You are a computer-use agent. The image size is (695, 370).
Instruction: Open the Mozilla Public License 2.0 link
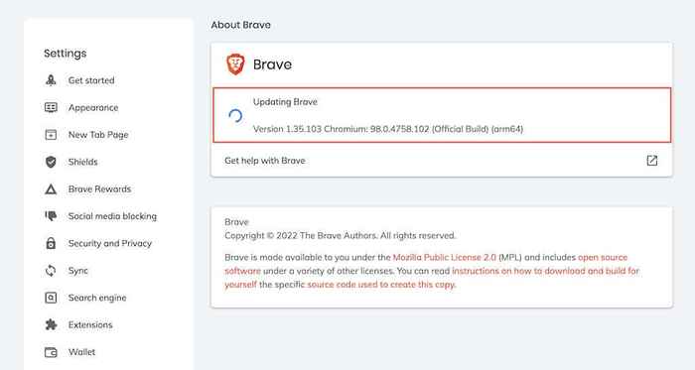pyautogui.click(x=445, y=257)
